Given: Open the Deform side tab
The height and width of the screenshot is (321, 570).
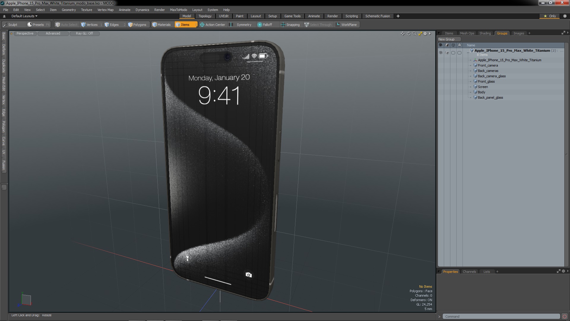Looking at the screenshot, I should point(4,50).
